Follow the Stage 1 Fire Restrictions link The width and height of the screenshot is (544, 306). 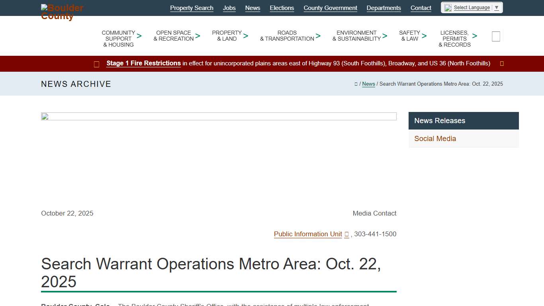(x=143, y=63)
